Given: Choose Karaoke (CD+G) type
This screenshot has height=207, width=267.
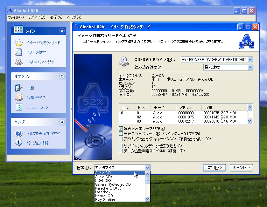Looking at the screenshot, I should pos(120,188).
